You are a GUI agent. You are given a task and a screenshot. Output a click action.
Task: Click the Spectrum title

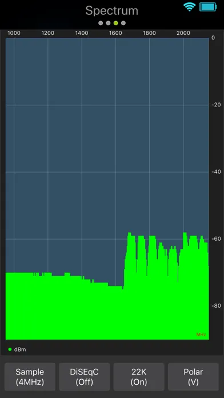click(111, 11)
